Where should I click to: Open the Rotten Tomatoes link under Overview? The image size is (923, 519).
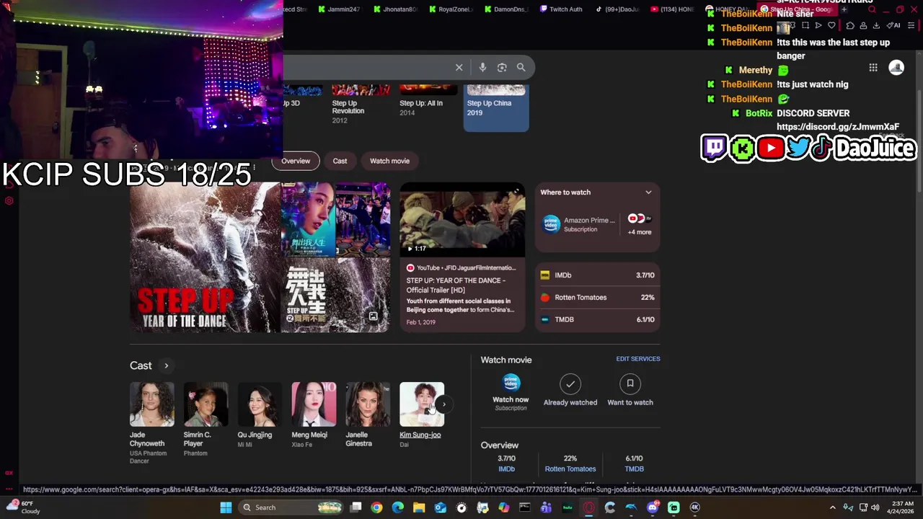570,469
